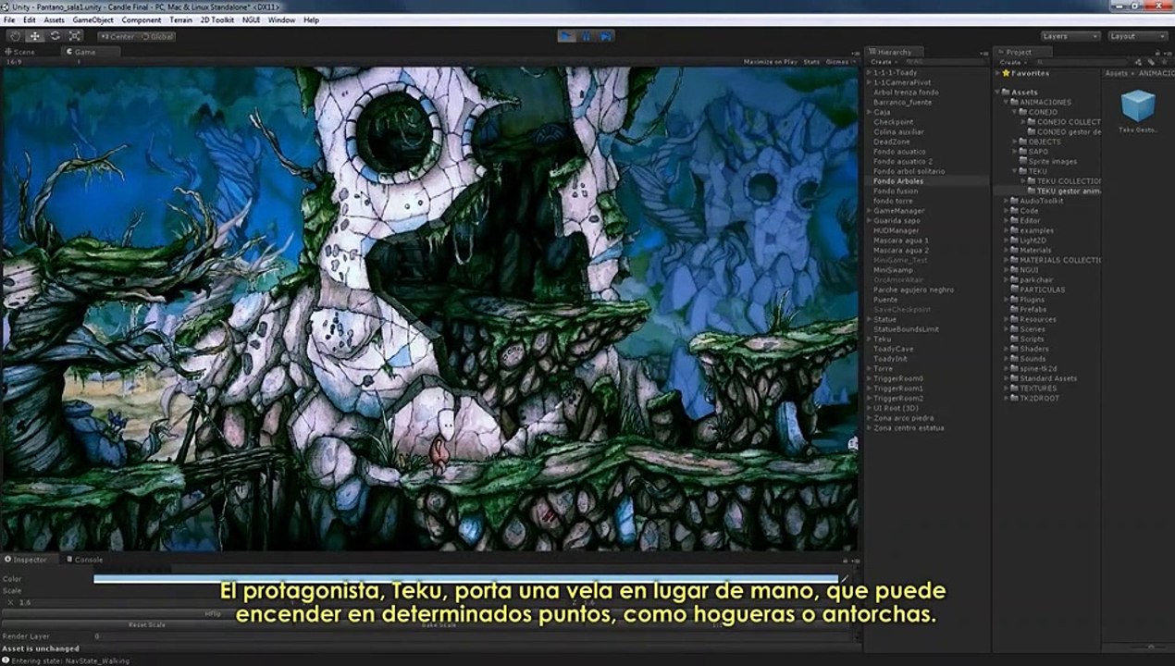Open the Window menu
The image size is (1175, 666).
coord(281,19)
